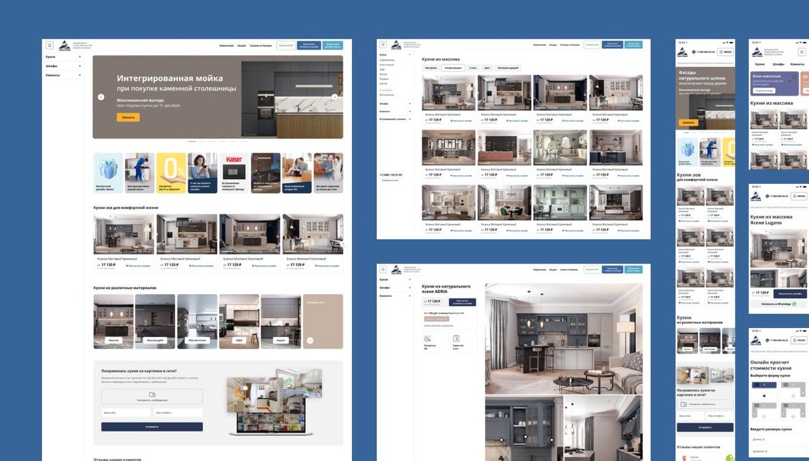Expand Кухни in the product page sidebar
The height and width of the screenshot is (461, 809).
pyautogui.click(x=410, y=280)
